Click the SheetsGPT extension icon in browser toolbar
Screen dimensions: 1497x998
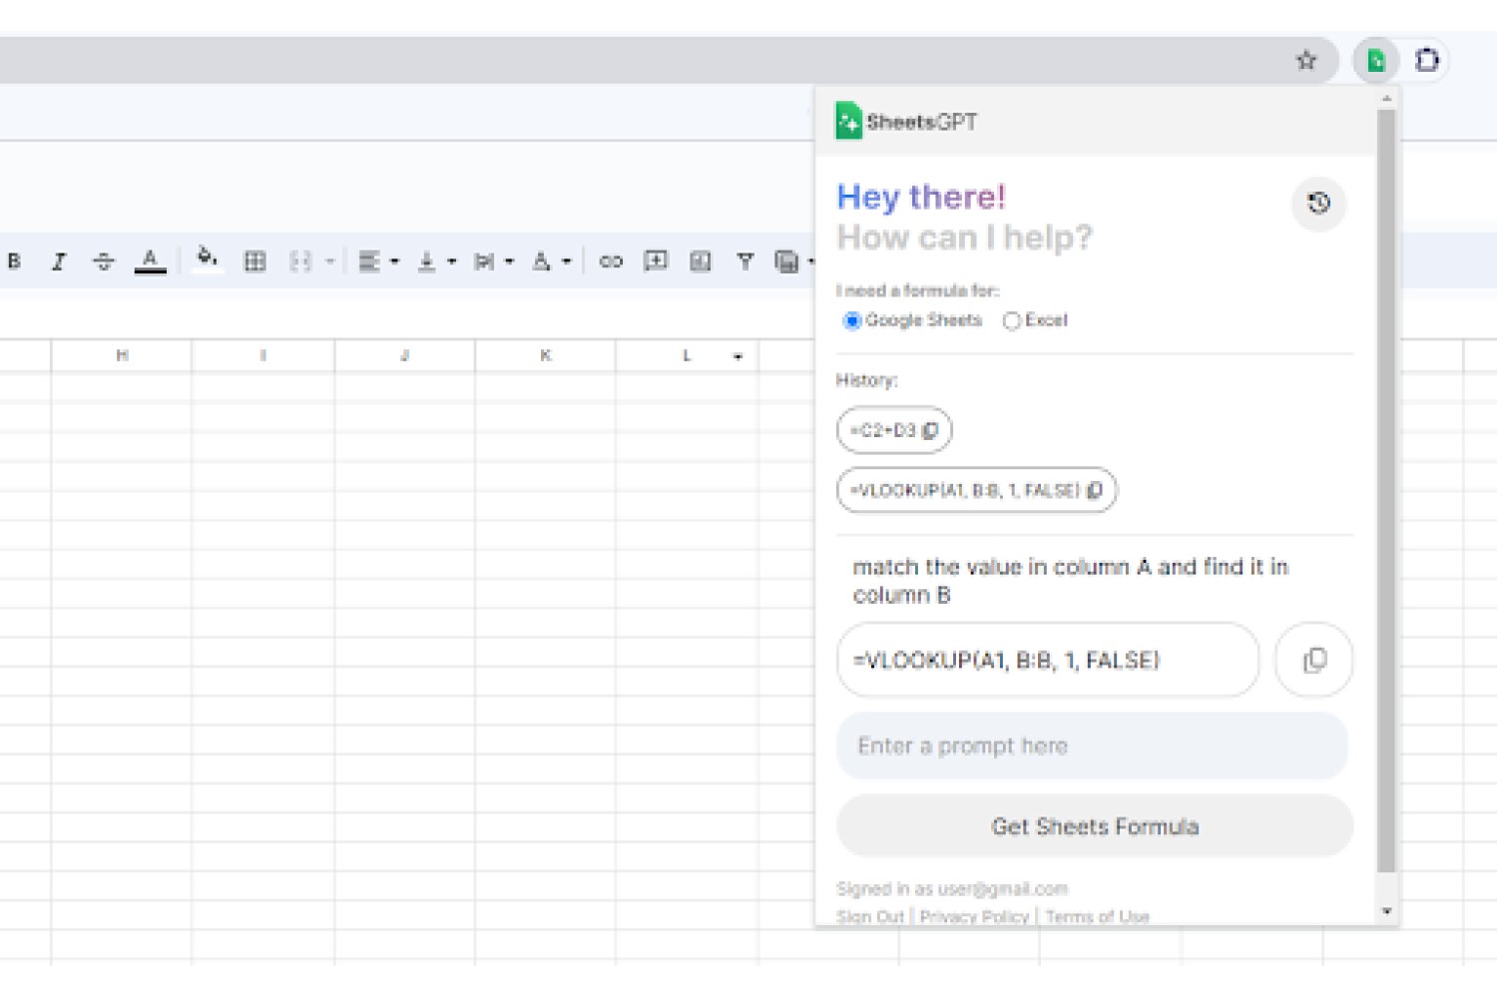(1376, 61)
